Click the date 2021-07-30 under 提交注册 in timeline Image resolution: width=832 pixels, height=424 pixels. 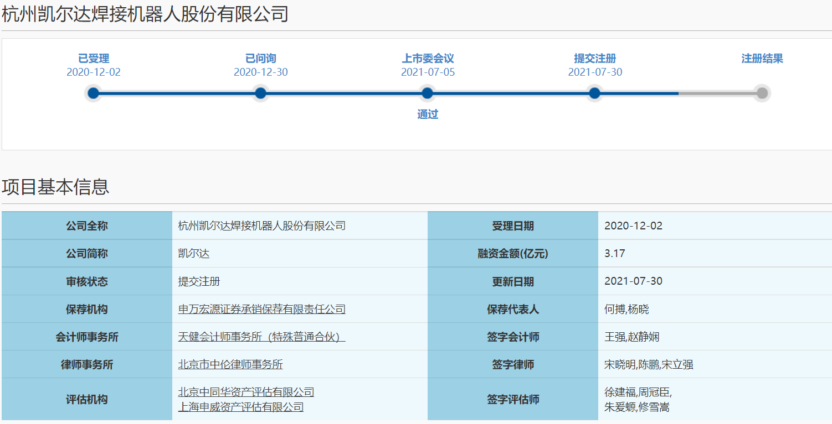pos(595,72)
